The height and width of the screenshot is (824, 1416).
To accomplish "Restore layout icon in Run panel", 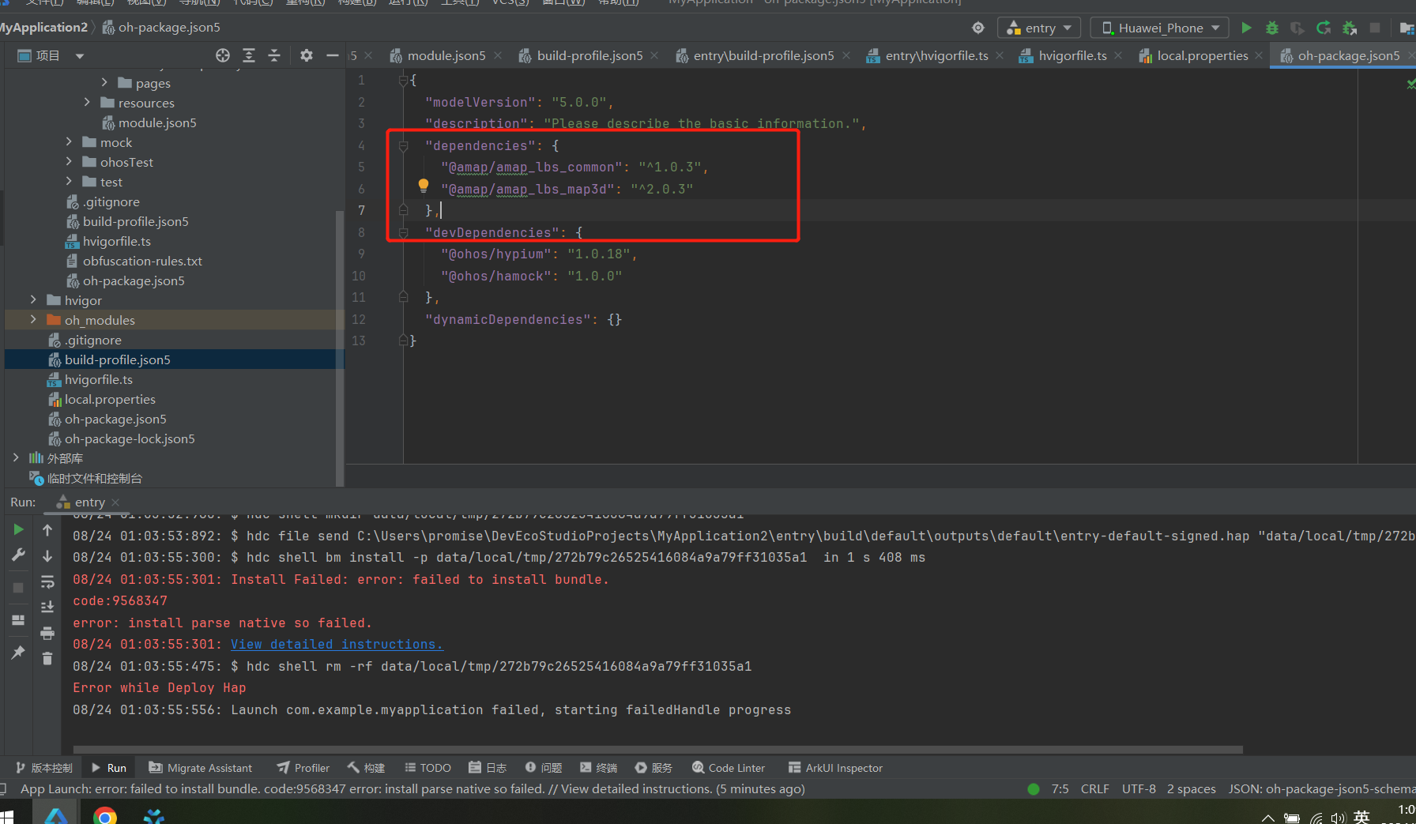I will [x=18, y=620].
